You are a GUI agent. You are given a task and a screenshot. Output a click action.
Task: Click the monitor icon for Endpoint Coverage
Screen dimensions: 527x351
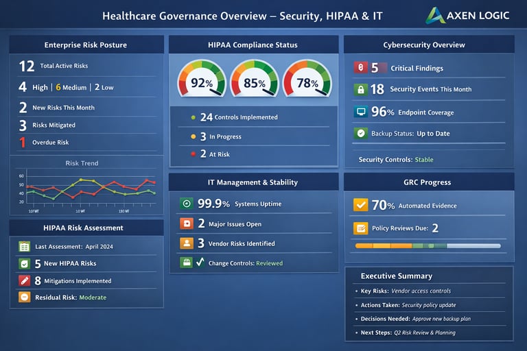[361, 112]
